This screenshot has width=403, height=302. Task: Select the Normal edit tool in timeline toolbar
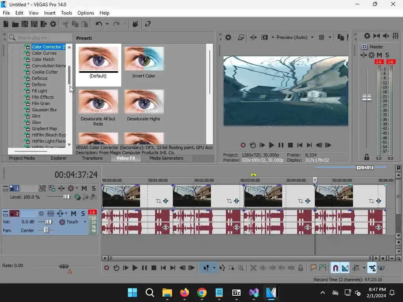(x=206, y=268)
